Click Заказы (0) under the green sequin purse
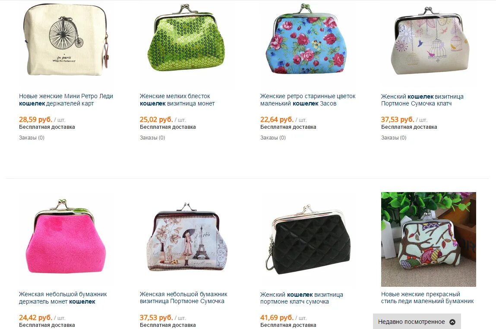Image resolution: width=496 pixels, height=329 pixels. tap(152, 137)
